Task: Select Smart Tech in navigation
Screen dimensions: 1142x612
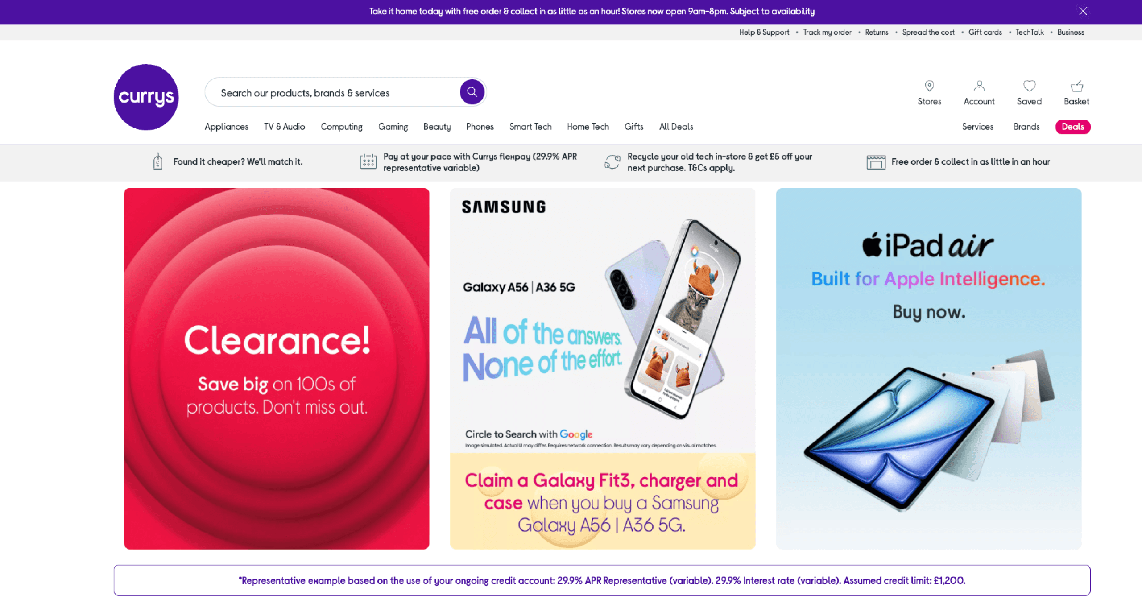Action: pos(530,127)
